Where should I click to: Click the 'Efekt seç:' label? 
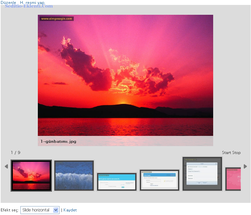pos(10,210)
